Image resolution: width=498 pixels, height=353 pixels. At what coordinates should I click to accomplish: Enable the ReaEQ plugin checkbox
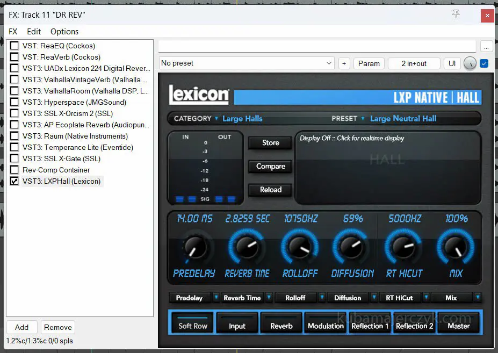pyautogui.click(x=15, y=46)
